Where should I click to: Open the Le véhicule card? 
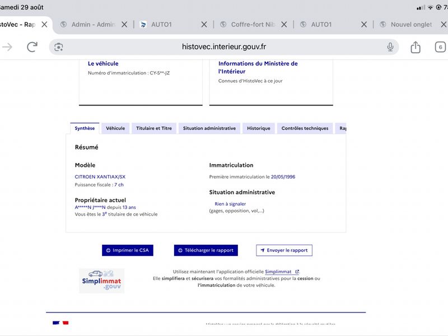click(x=141, y=82)
